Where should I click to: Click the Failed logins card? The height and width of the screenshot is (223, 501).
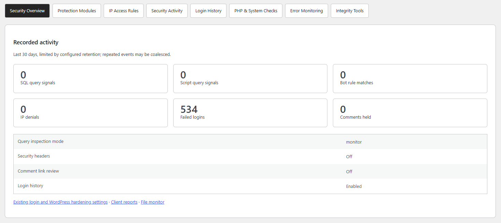pos(250,113)
